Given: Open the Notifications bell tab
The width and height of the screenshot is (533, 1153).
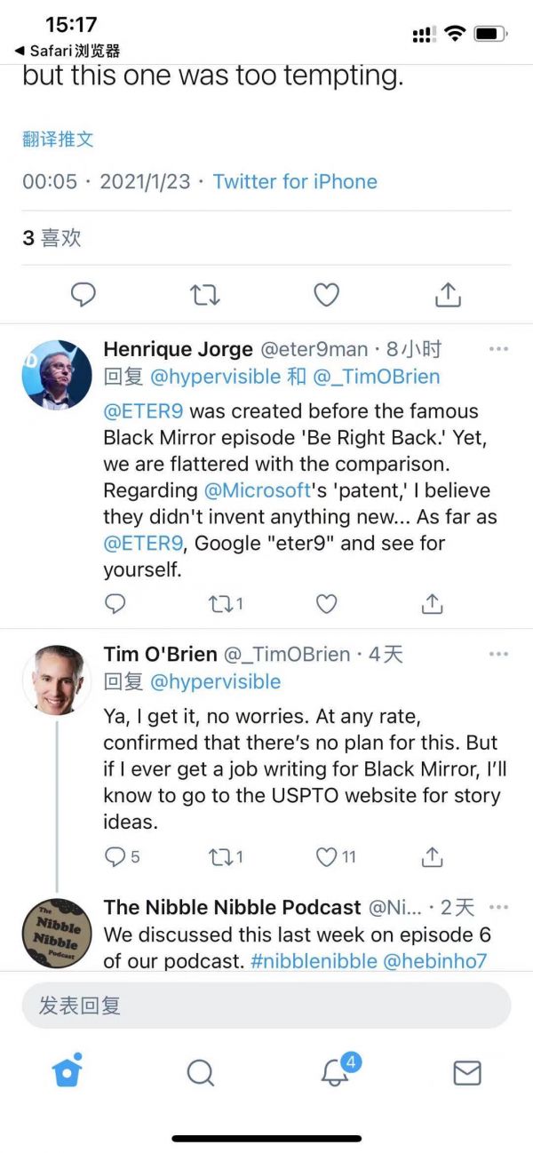Looking at the screenshot, I should pos(336,1071).
